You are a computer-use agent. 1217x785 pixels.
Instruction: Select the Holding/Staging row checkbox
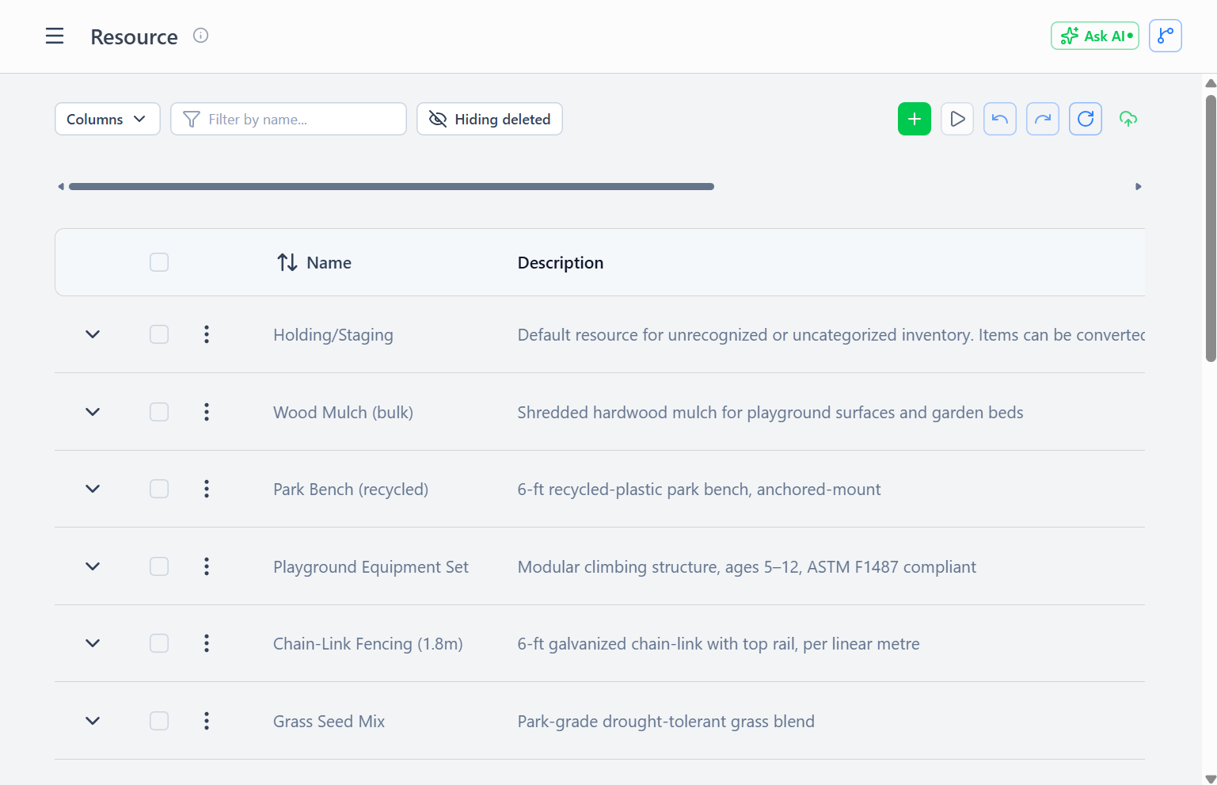pyautogui.click(x=159, y=334)
